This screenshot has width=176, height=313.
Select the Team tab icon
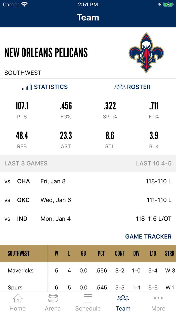pos(123,298)
